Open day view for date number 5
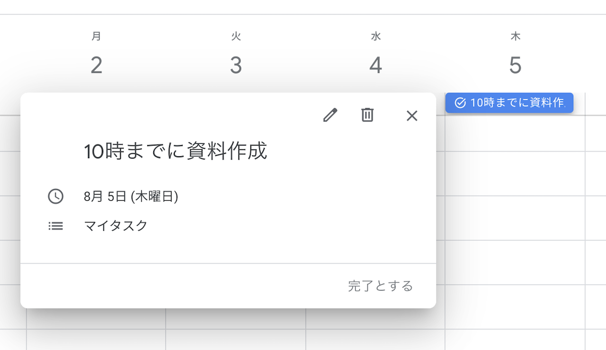Viewport: 606px width, 350px height. [x=515, y=65]
